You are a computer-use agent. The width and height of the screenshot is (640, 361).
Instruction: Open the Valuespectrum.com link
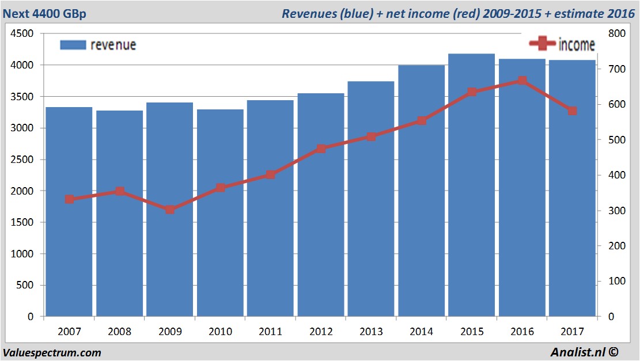click(52, 352)
